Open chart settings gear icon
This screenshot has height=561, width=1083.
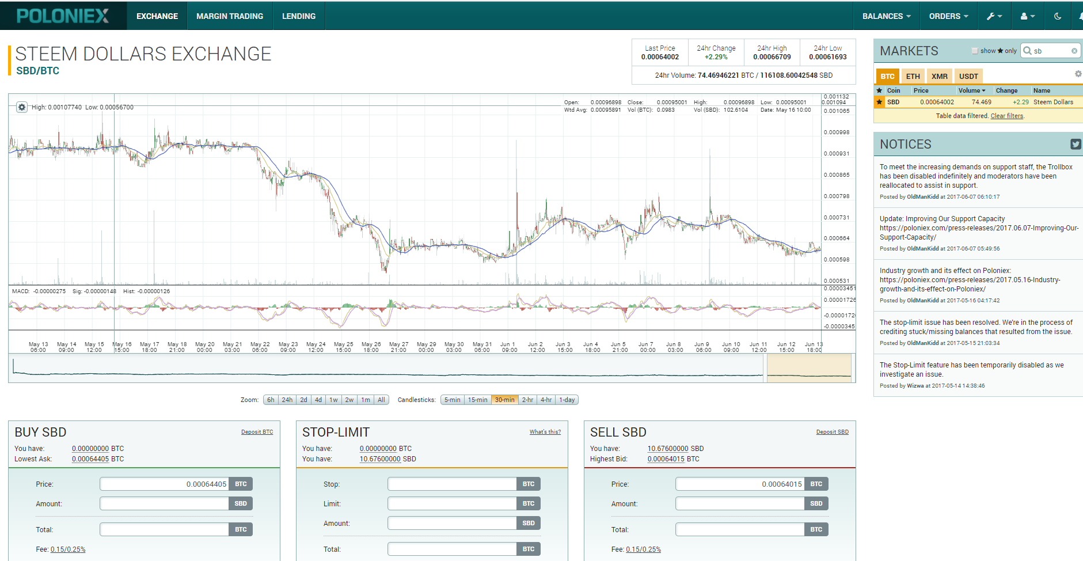coord(21,107)
